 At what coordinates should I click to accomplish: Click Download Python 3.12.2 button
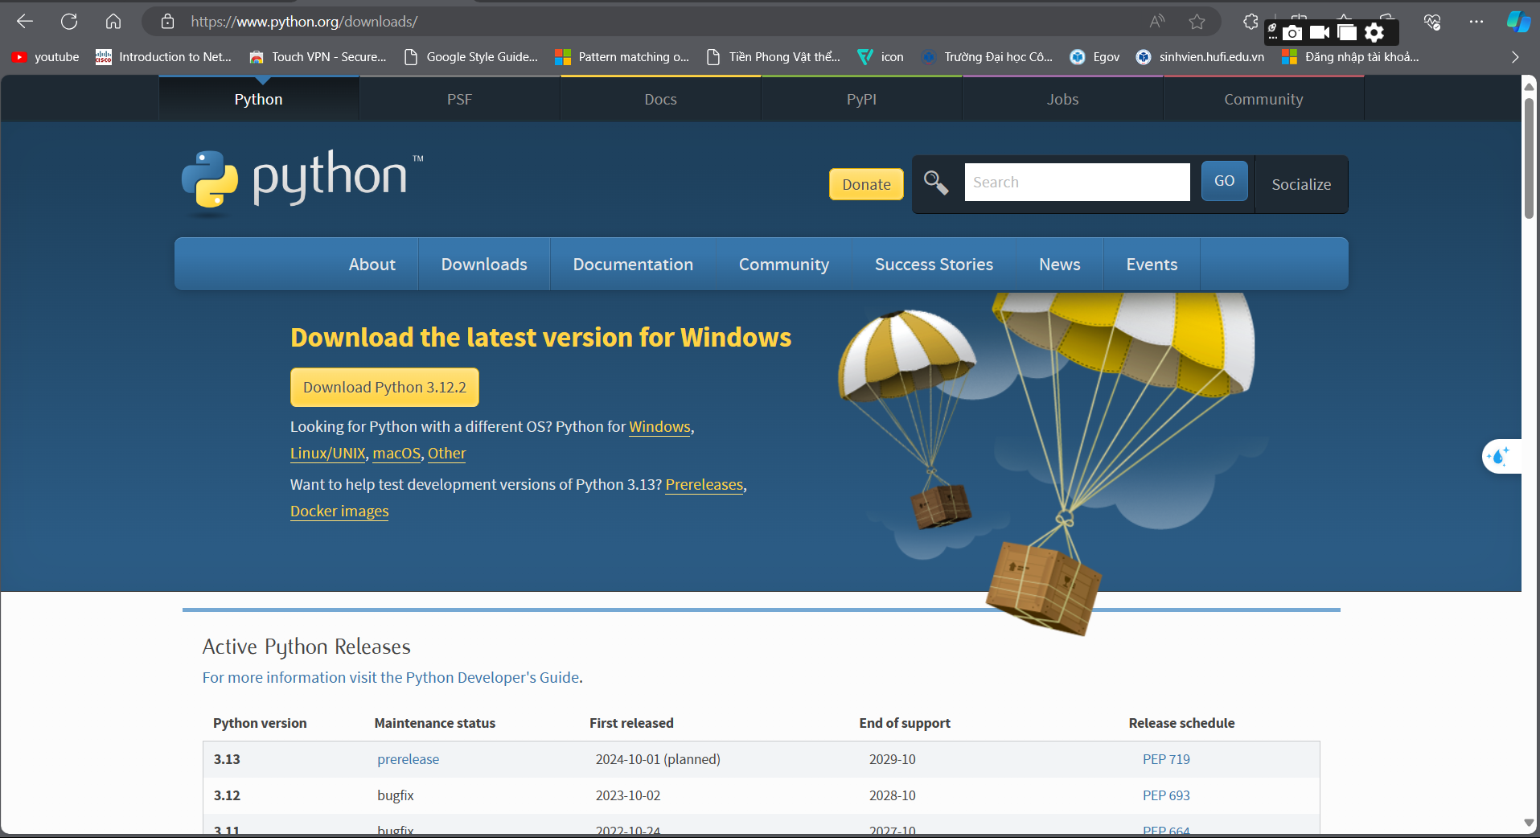click(x=384, y=388)
